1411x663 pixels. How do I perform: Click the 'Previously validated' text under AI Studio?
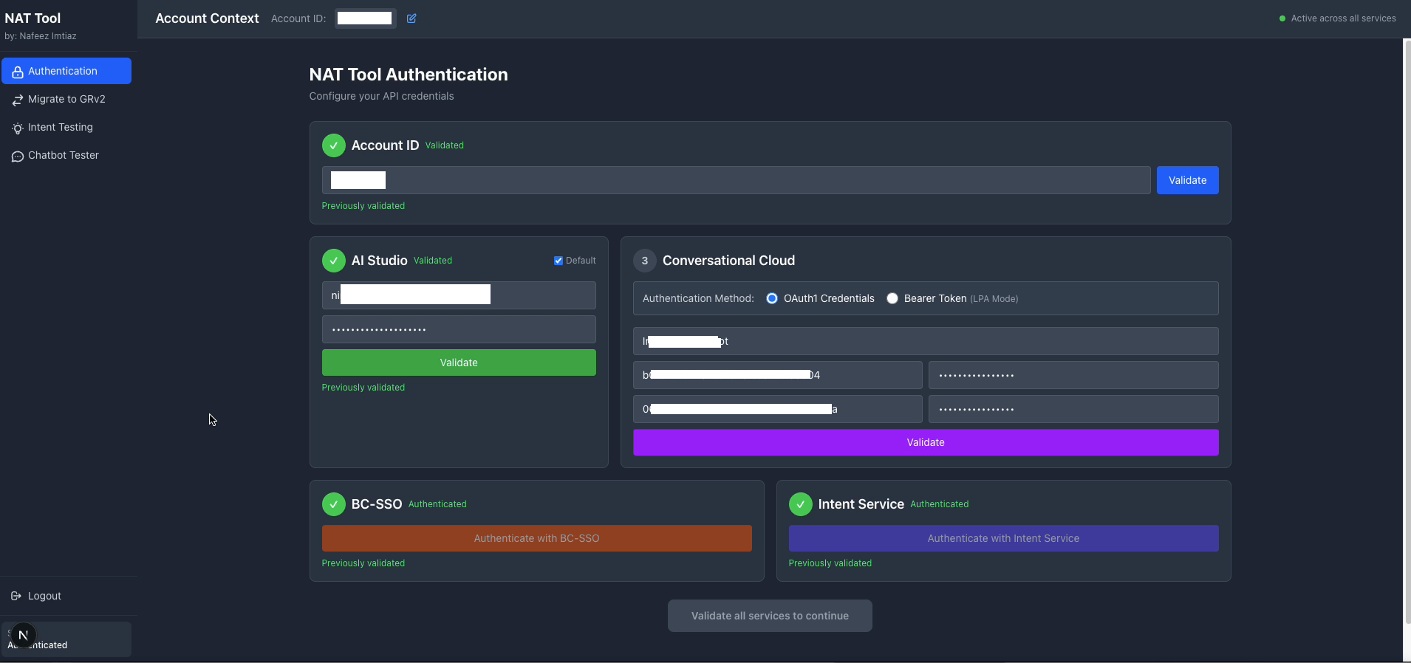coord(363,388)
